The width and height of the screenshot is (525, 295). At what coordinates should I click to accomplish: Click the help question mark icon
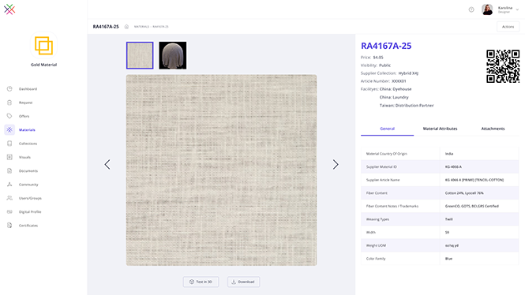pyautogui.click(x=471, y=9)
